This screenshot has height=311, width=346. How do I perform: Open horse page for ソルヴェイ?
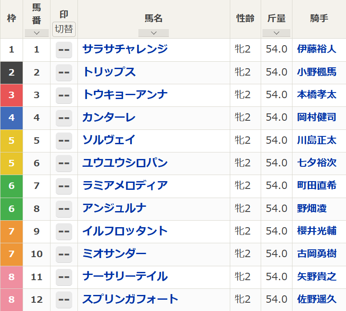click(109, 140)
